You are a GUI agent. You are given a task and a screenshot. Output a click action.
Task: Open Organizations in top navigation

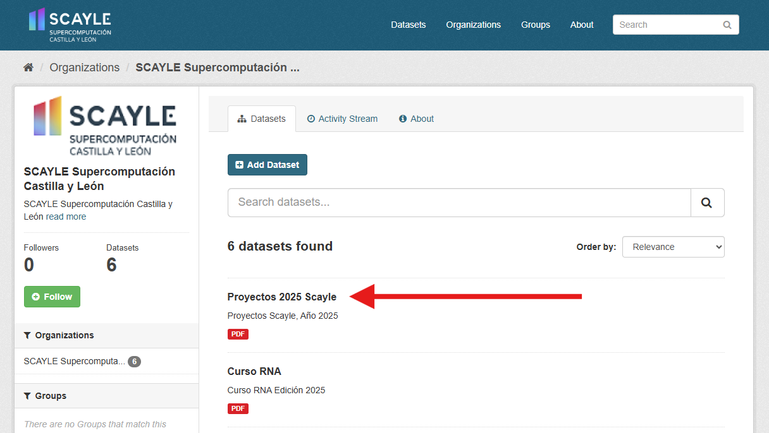473,25
